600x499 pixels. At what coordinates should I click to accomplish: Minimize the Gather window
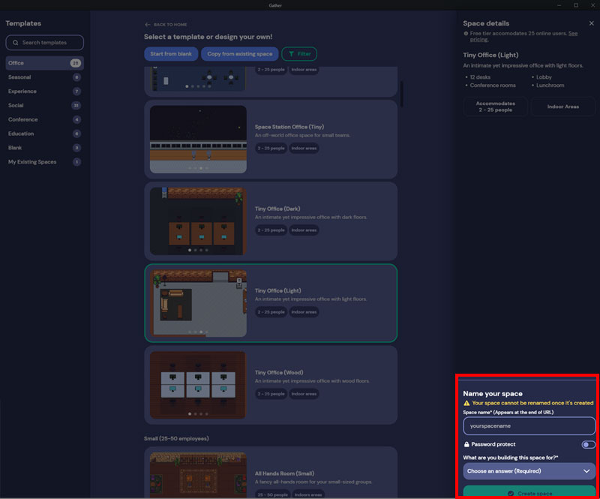click(x=559, y=5)
